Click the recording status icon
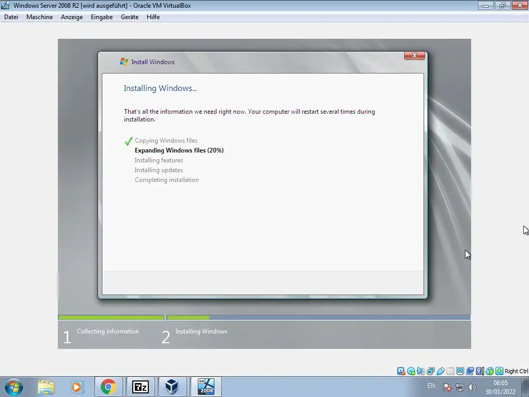 [470, 371]
